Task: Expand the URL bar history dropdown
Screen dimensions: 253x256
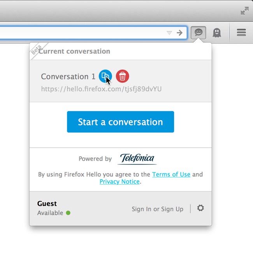Action: pos(169,33)
